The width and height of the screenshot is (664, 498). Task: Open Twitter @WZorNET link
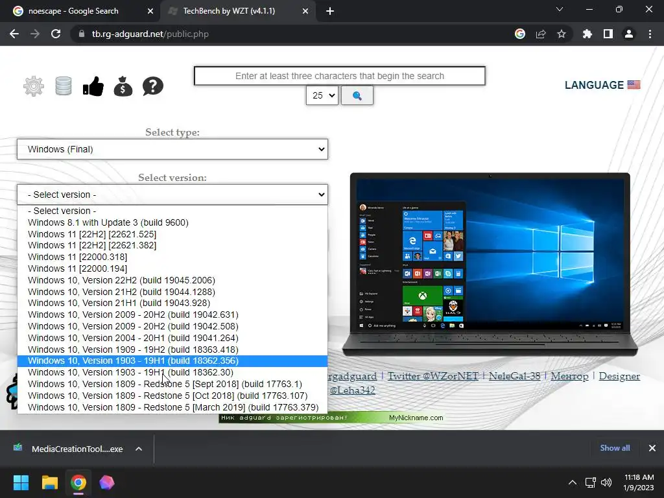(x=433, y=376)
